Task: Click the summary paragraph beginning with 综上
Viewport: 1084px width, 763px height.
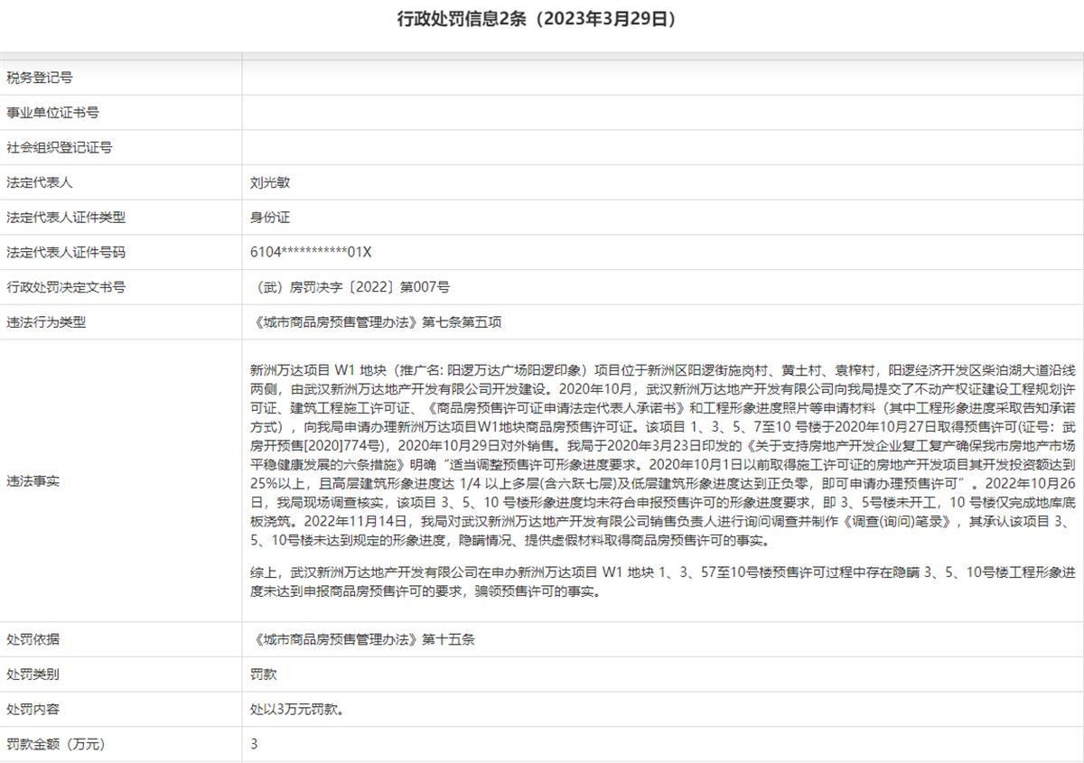Action: [663, 582]
